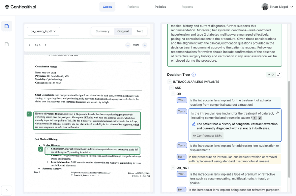
Task: Click the expand-all button beside Decision Tree
Action: pyautogui.click(x=279, y=75)
